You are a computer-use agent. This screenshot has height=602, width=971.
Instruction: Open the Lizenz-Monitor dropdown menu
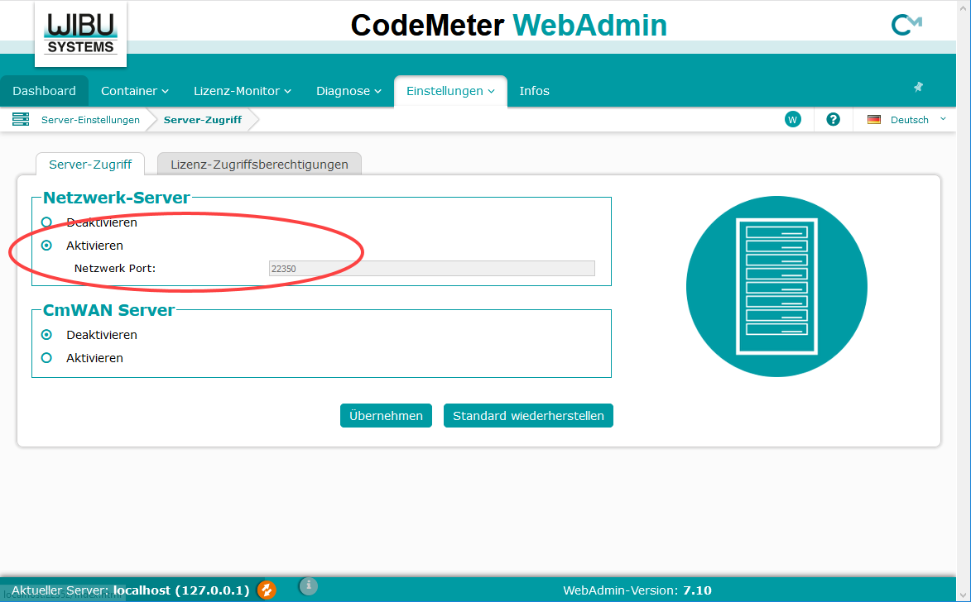242,91
